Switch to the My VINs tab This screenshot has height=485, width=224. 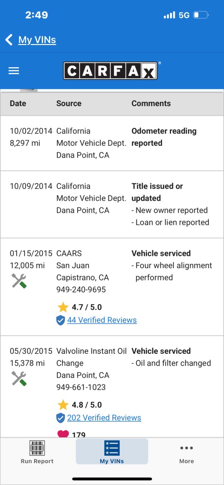(112, 451)
